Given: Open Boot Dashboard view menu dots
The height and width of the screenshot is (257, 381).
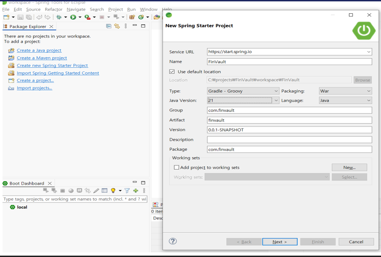Looking at the screenshot, I should (x=144, y=191).
